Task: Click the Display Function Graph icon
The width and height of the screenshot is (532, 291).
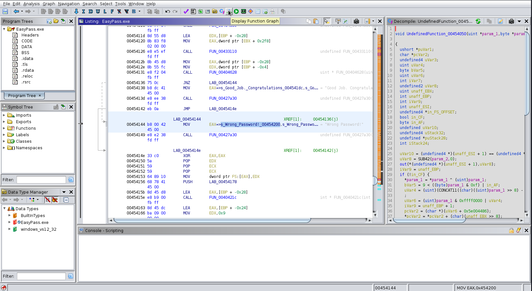Action: (229, 11)
